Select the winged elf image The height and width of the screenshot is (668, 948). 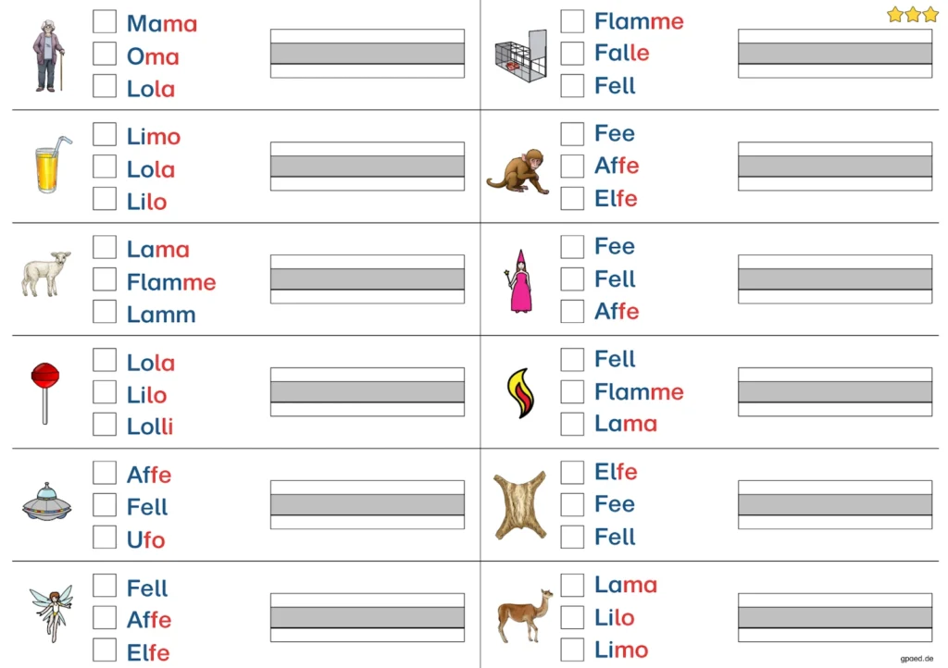(x=51, y=612)
